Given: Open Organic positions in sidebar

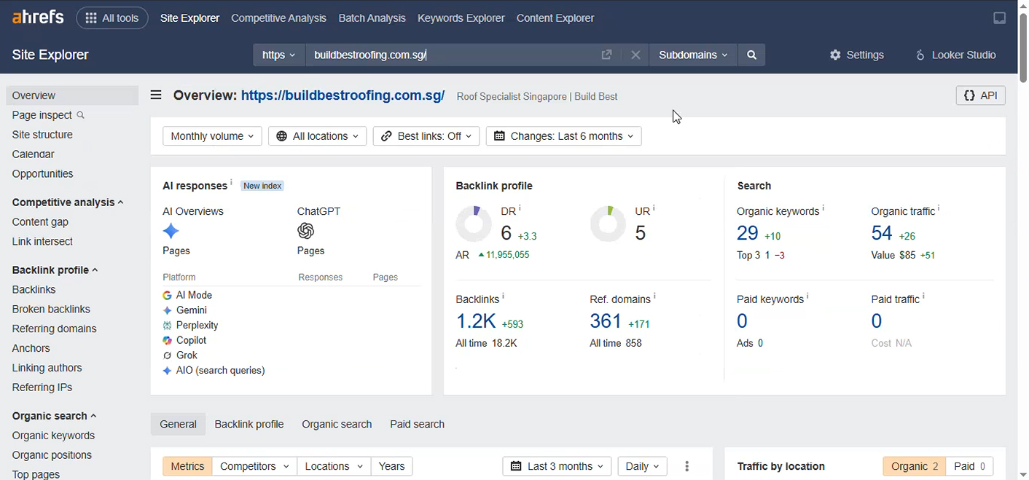Looking at the screenshot, I should coord(52,456).
